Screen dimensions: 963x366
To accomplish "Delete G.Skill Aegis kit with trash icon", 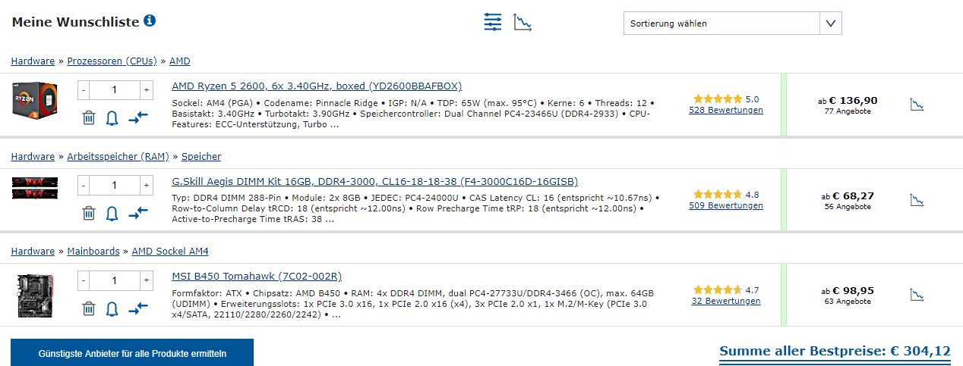I will [89, 213].
